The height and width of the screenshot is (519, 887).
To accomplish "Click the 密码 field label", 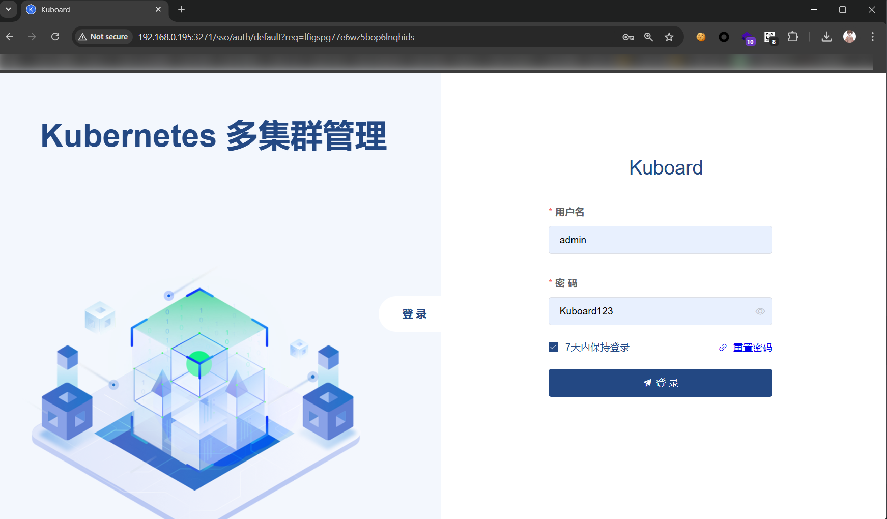I will [x=566, y=283].
